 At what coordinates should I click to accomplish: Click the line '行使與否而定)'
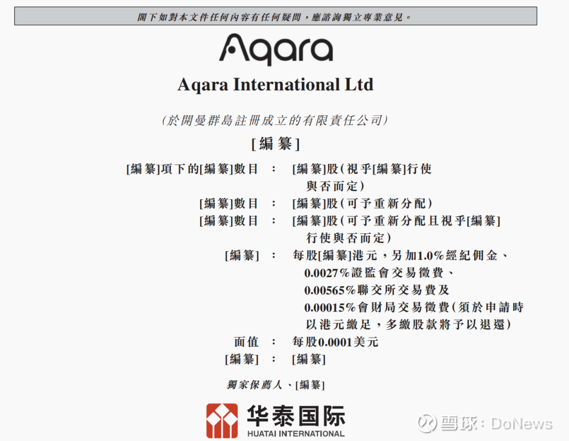tap(348, 238)
